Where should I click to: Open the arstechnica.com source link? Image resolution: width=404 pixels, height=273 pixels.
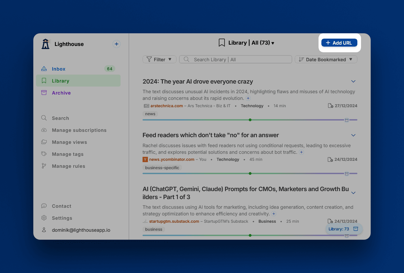167,106
